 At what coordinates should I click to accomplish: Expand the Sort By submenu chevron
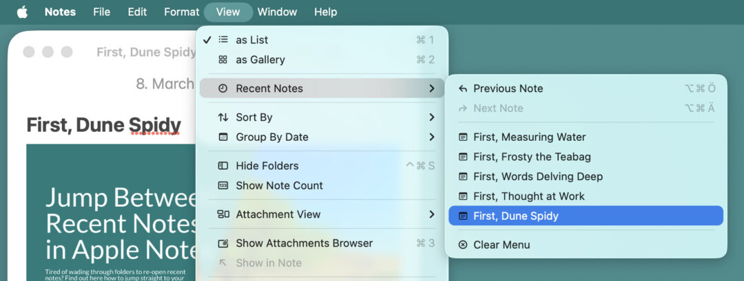[x=431, y=117]
